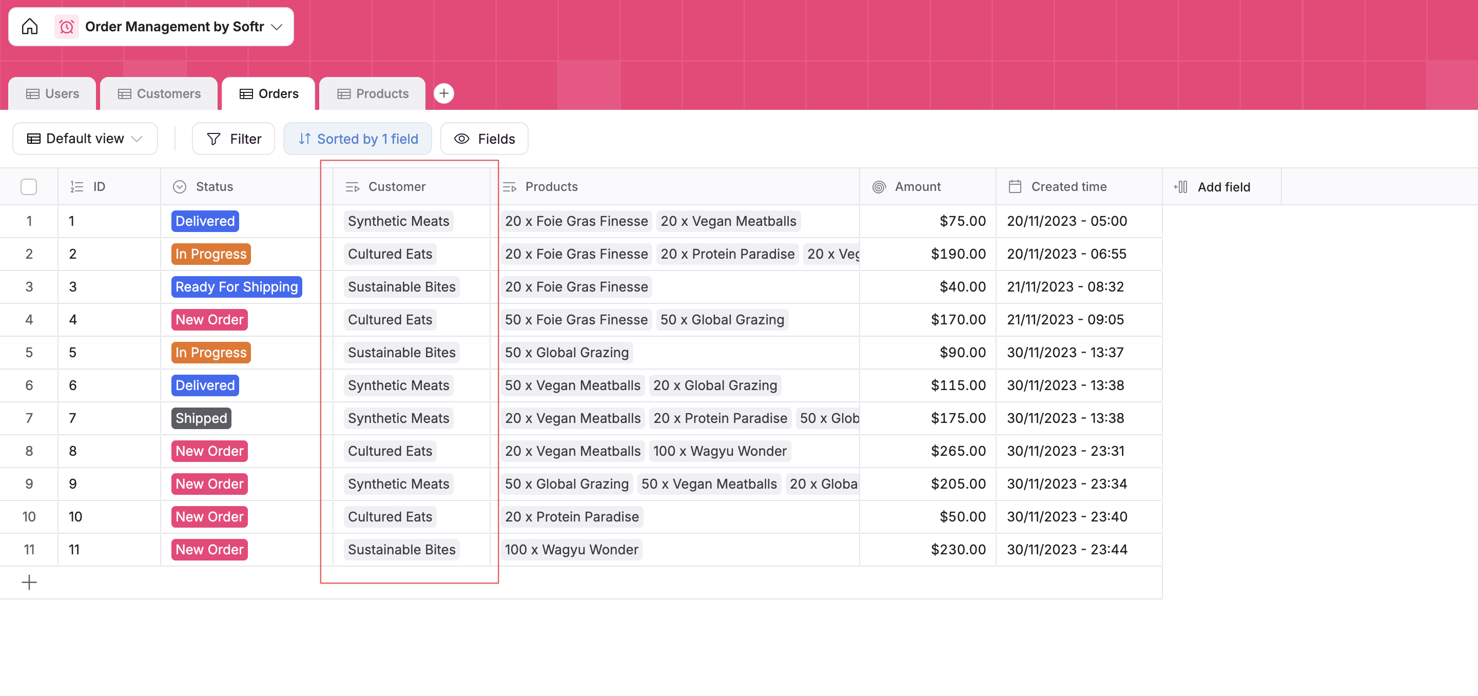
Task: Click the plus icon to add a row
Action: tap(29, 583)
